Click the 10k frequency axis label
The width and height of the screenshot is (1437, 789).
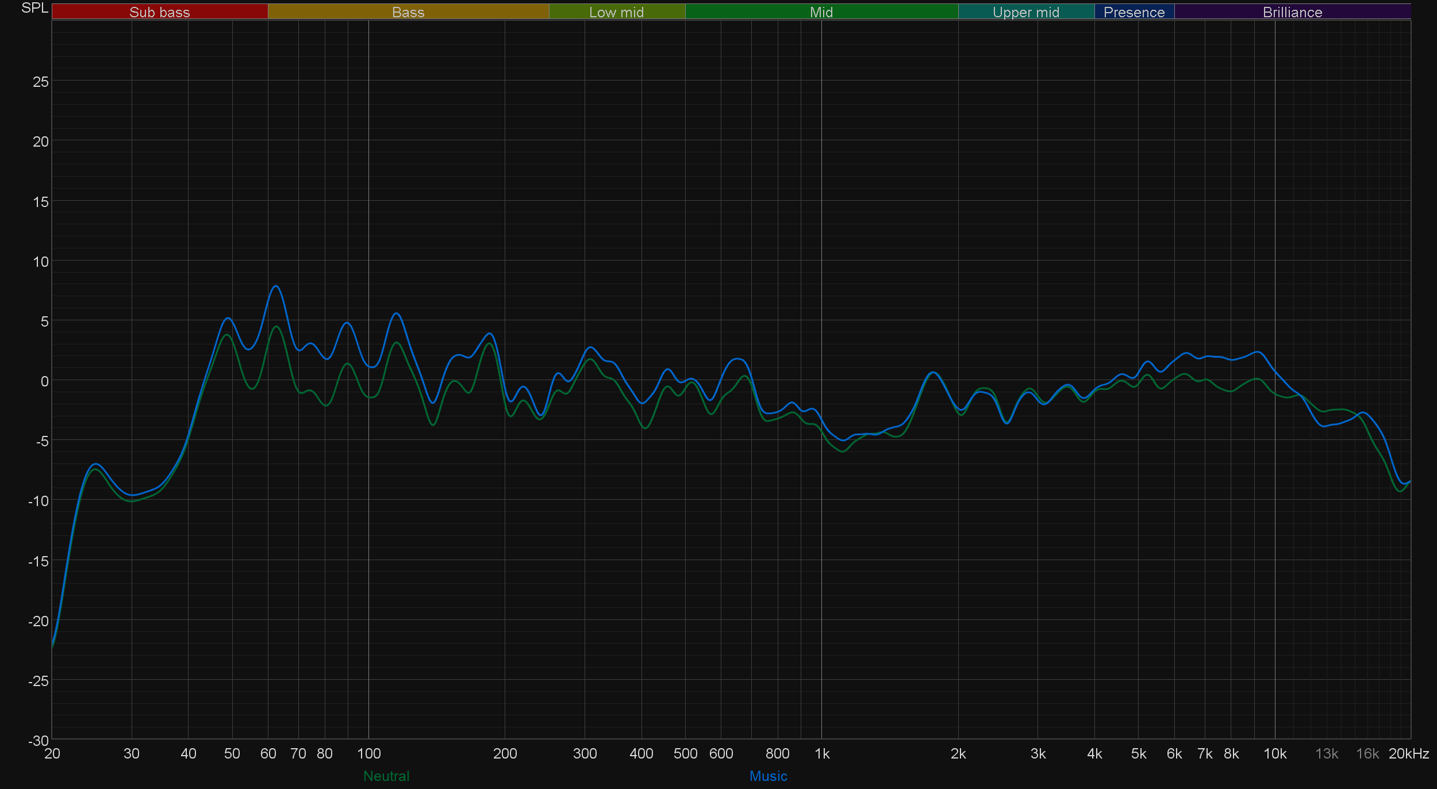tap(1274, 753)
